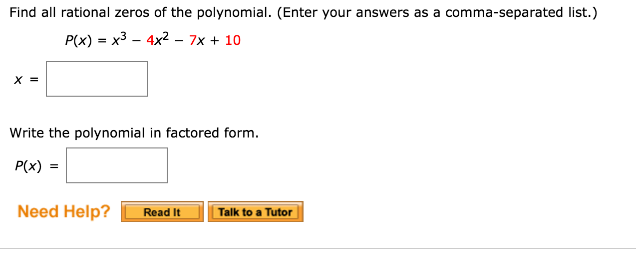Click the red 7x term
Viewport: 636px width, 277px height.
point(196,40)
